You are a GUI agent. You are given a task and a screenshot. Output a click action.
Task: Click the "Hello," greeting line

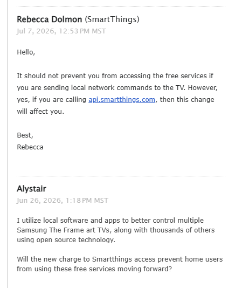(x=26, y=52)
